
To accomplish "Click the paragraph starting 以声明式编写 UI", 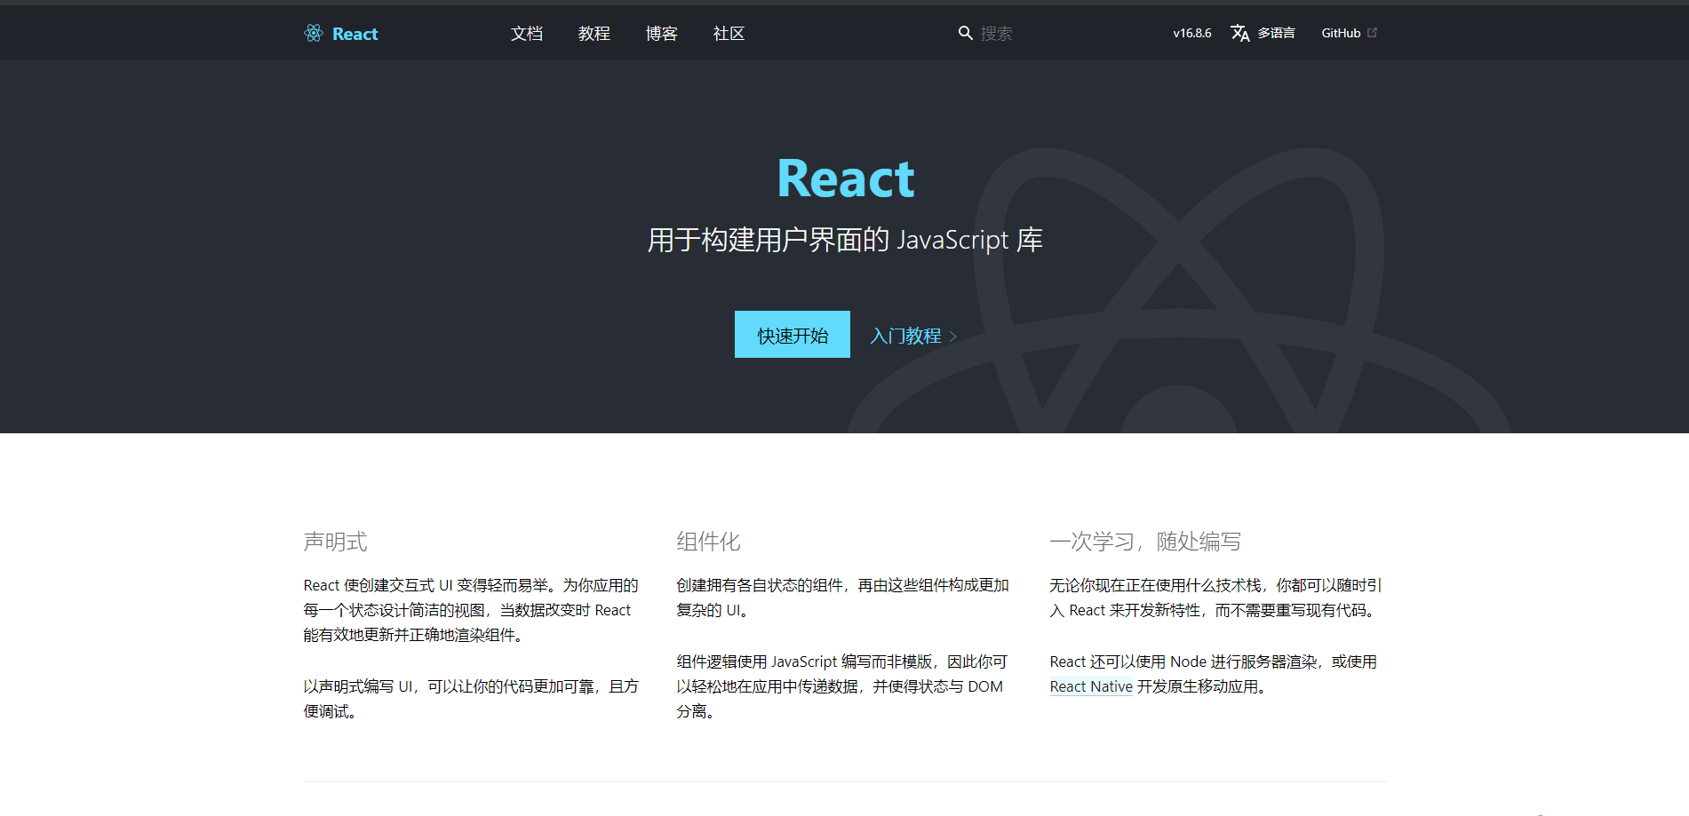I will coord(471,699).
